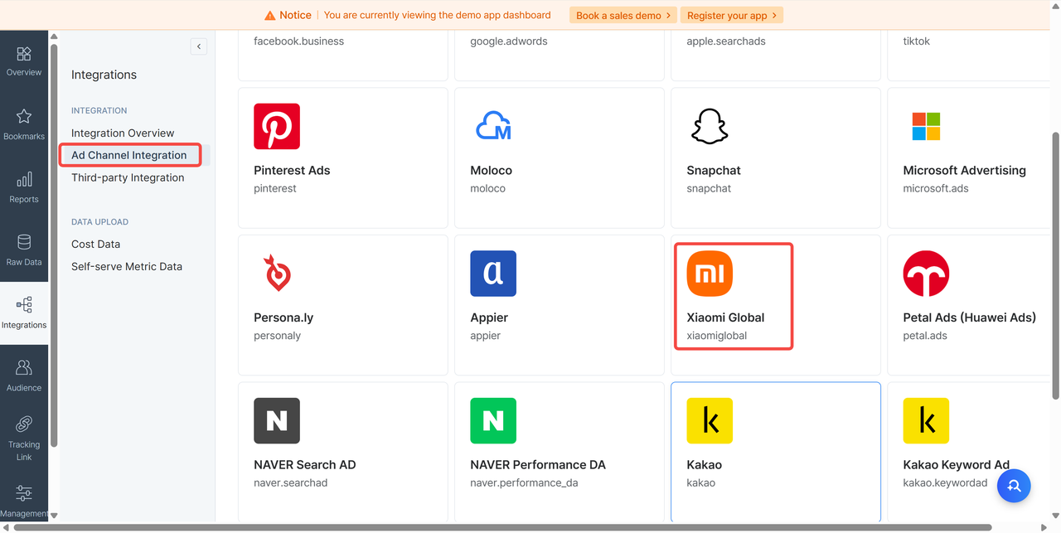1061x533 pixels.
Task: Open Third-party Integration menu item
Action: pos(128,177)
